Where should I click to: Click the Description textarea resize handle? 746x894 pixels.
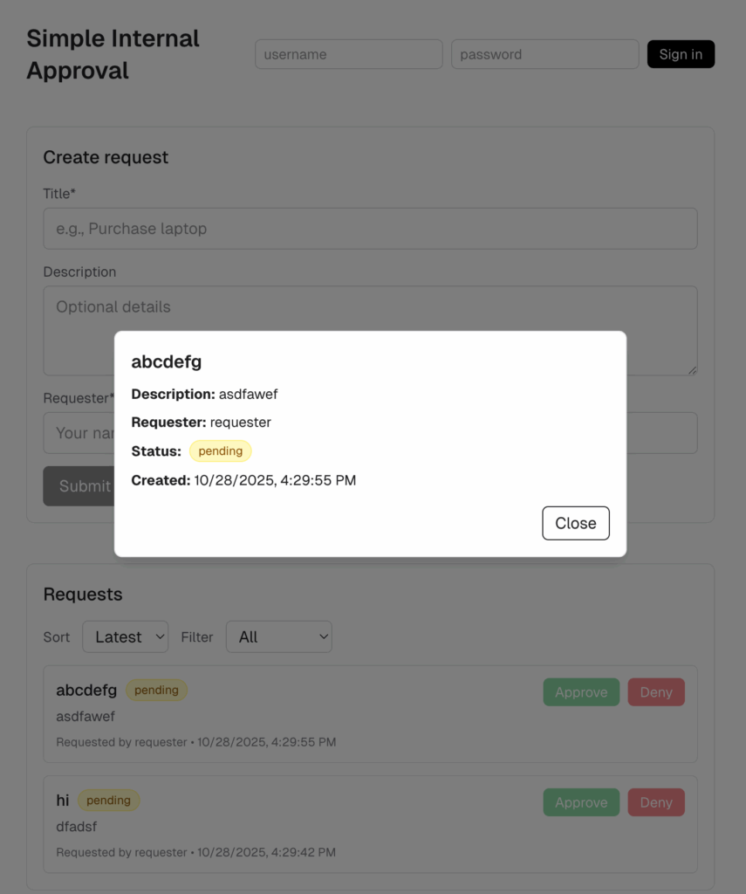(693, 370)
